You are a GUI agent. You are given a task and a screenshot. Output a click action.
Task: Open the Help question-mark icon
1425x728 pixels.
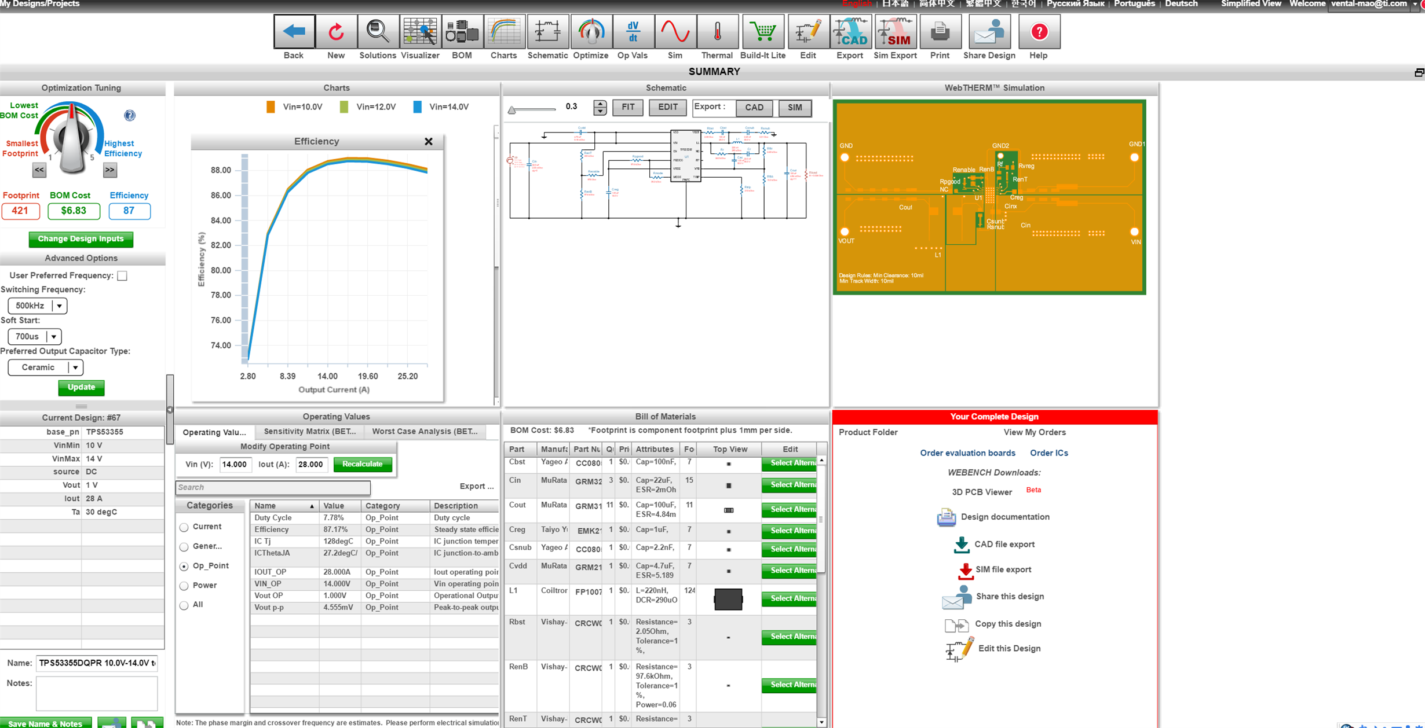pos(1039,32)
